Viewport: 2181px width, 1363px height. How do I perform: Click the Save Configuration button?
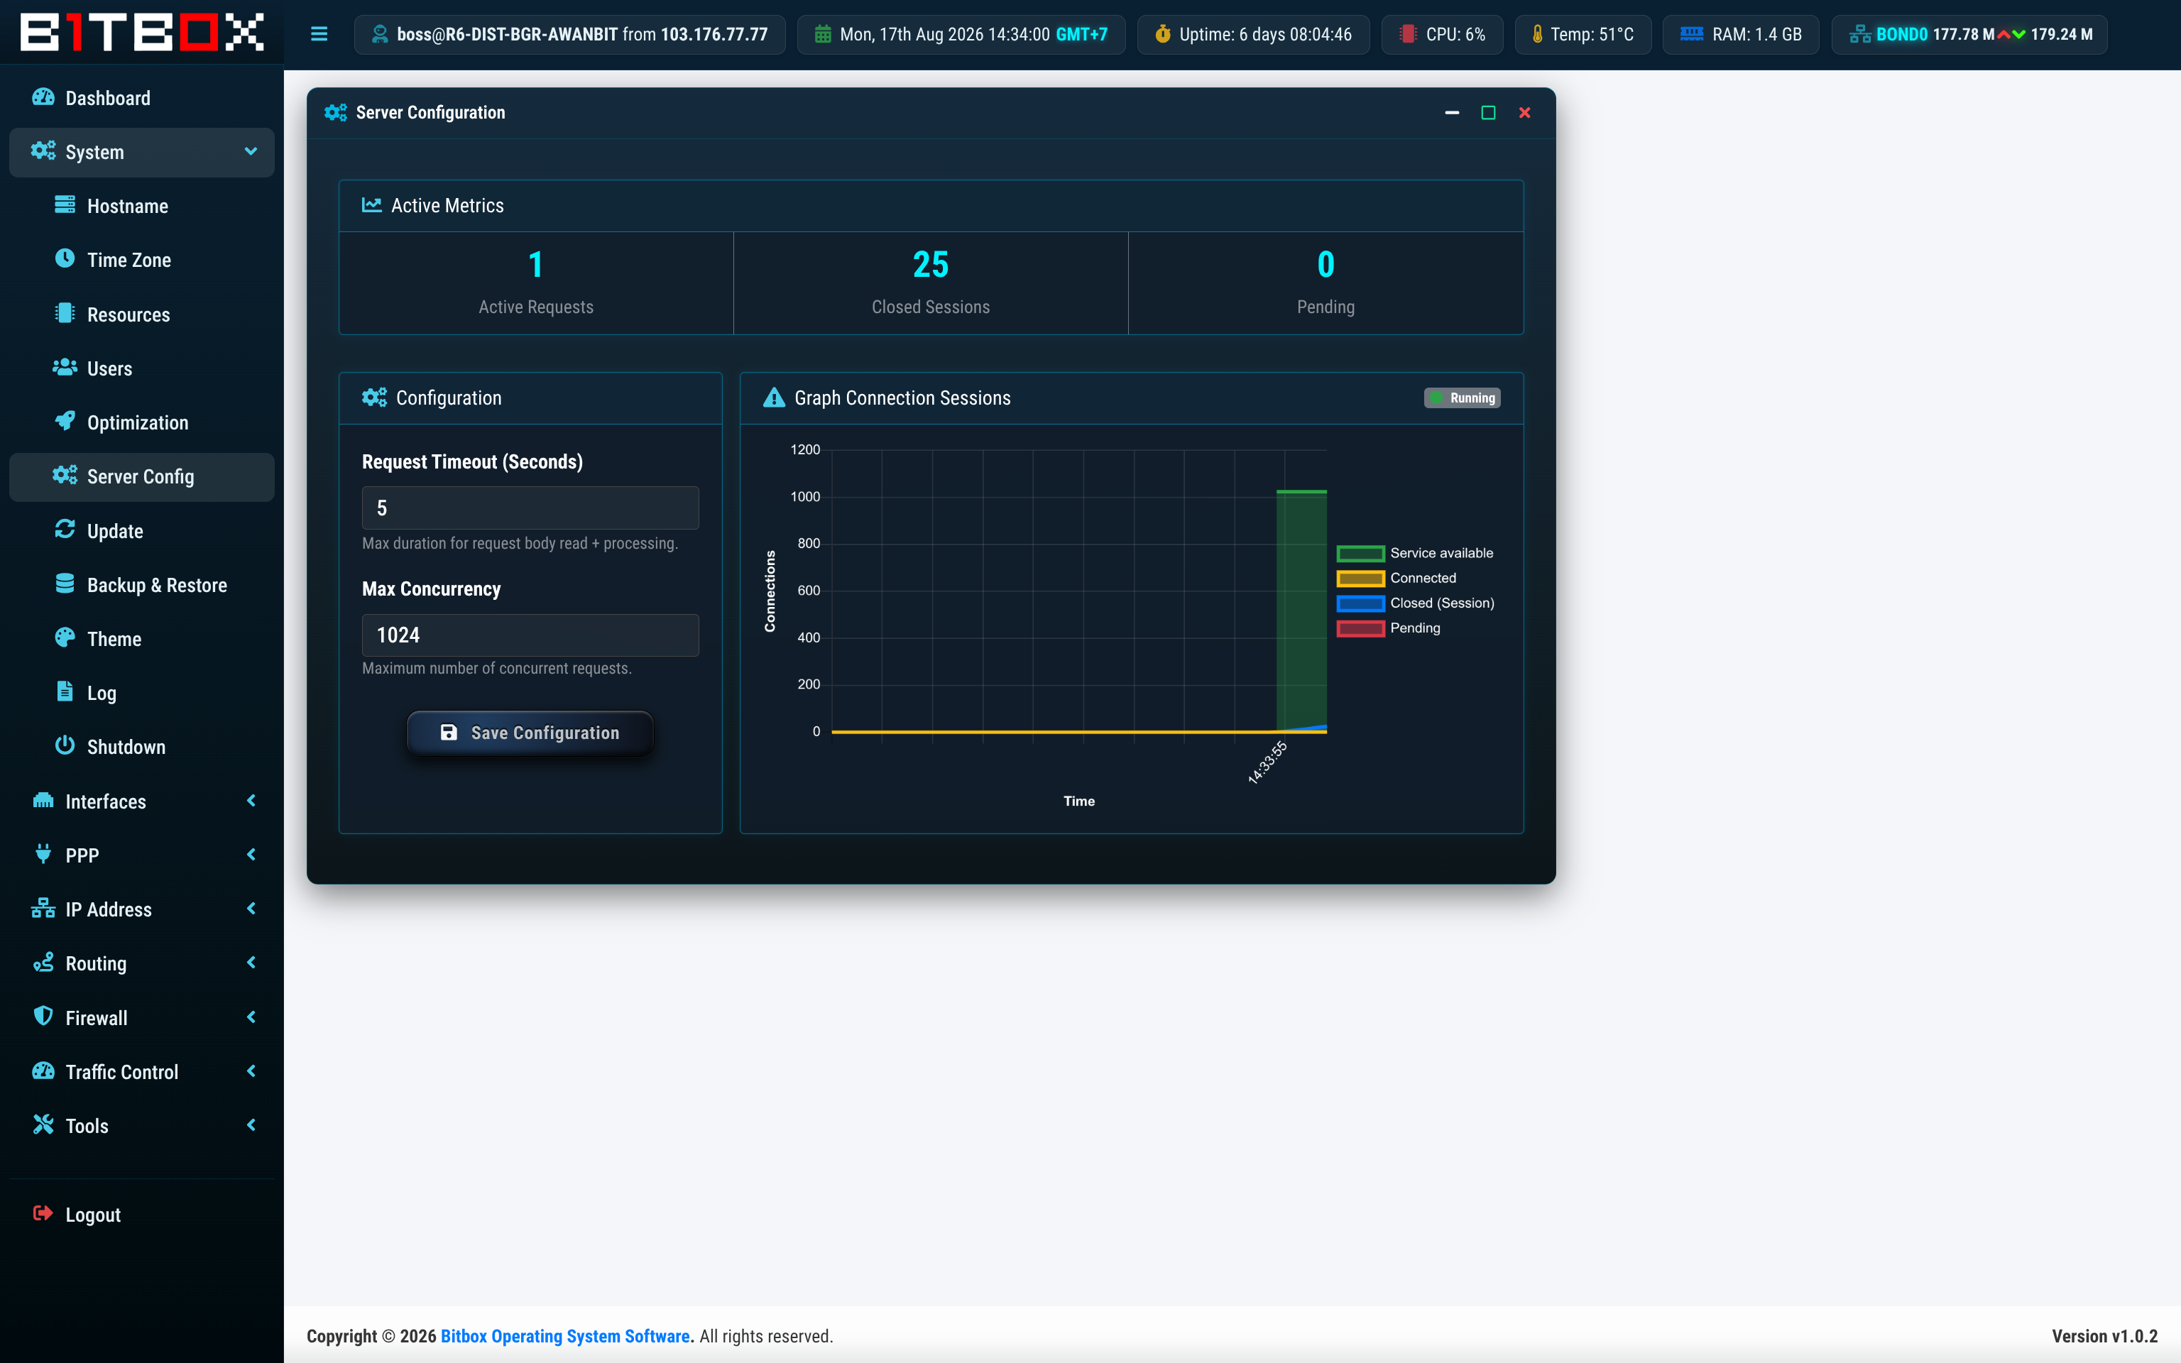[530, 732]
